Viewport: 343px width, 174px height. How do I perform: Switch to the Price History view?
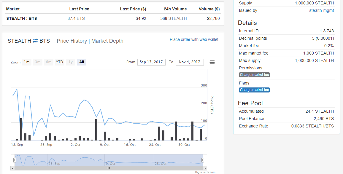pyautogui.click(x=72, y=41)
